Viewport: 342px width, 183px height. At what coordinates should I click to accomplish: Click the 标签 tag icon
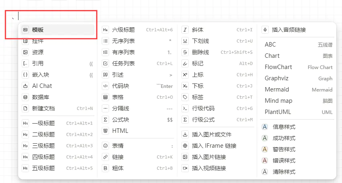pos(185,97)
